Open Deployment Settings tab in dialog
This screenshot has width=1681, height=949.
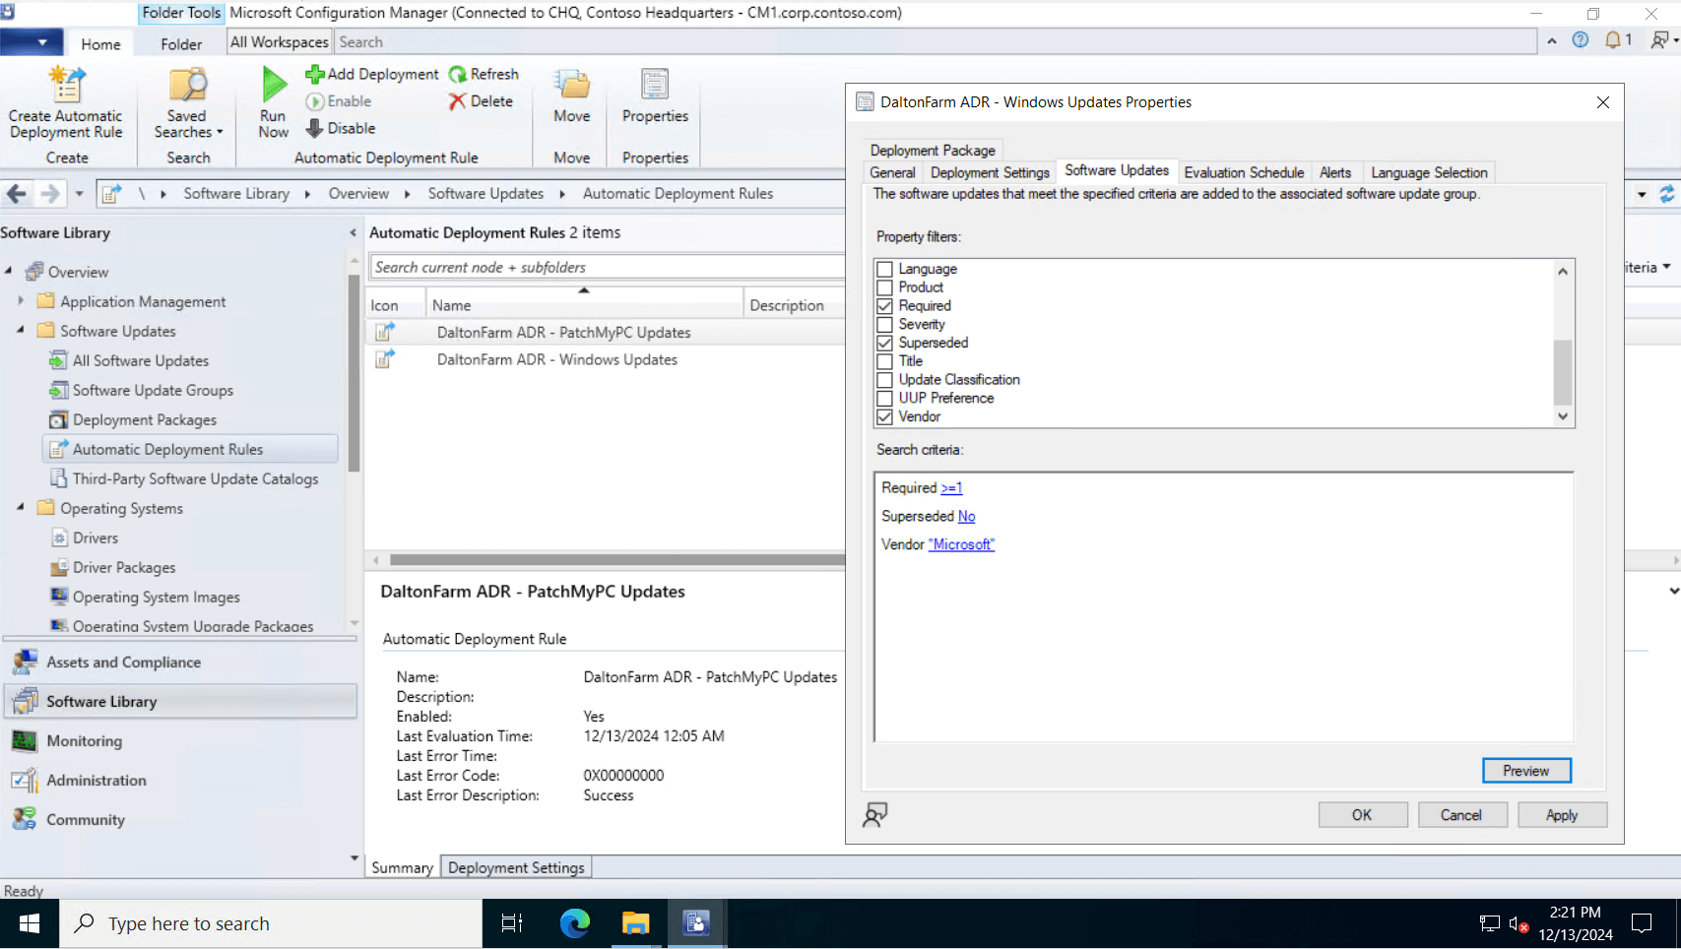[x=990, y=172]
